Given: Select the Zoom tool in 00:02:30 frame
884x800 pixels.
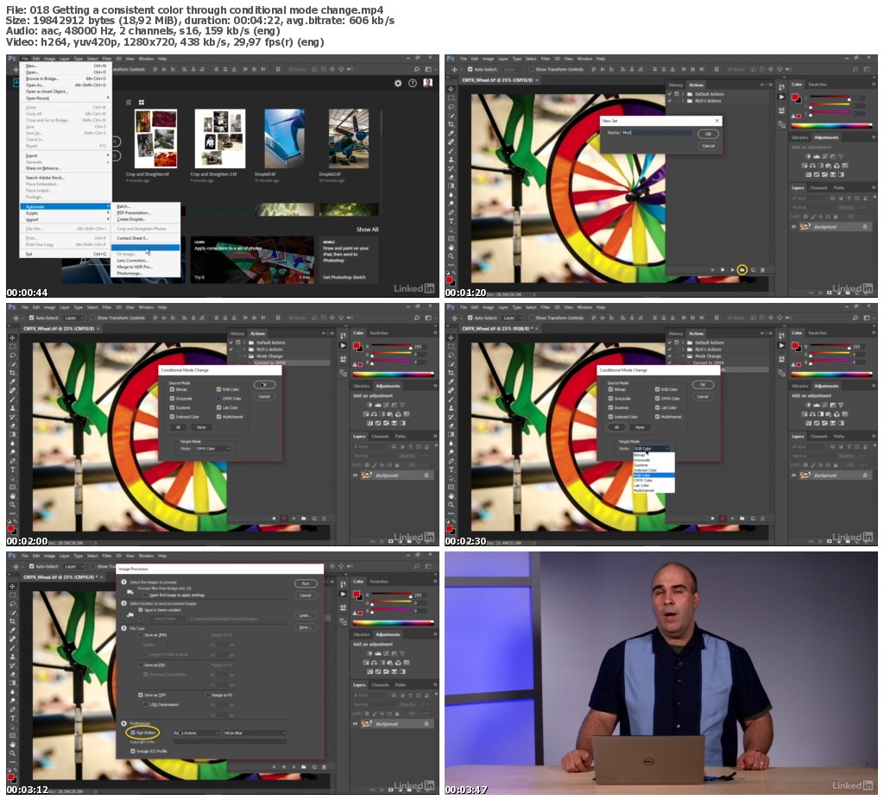Looking at the screenshot, I should point(451,505).
